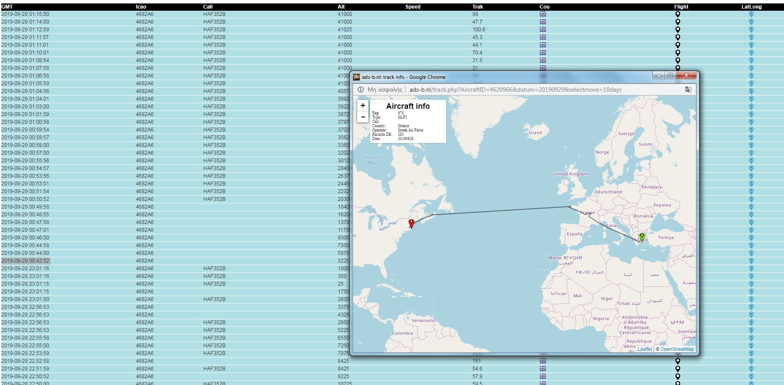Click timestamp 2019-09-28 22:55:00
Image resolution: width=784 pixels, height=385 pixels.
tap(25, 346)
